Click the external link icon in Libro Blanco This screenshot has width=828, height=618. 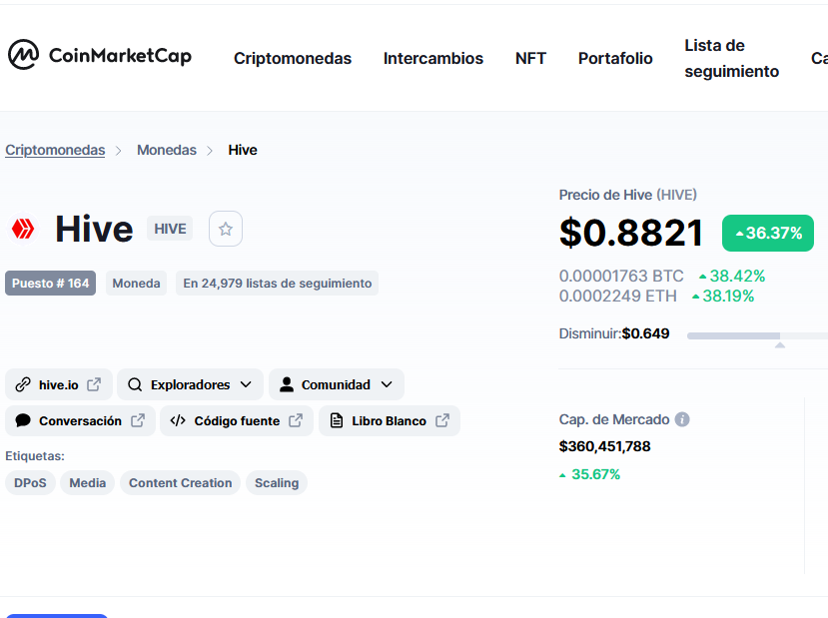tap(442, 420)
